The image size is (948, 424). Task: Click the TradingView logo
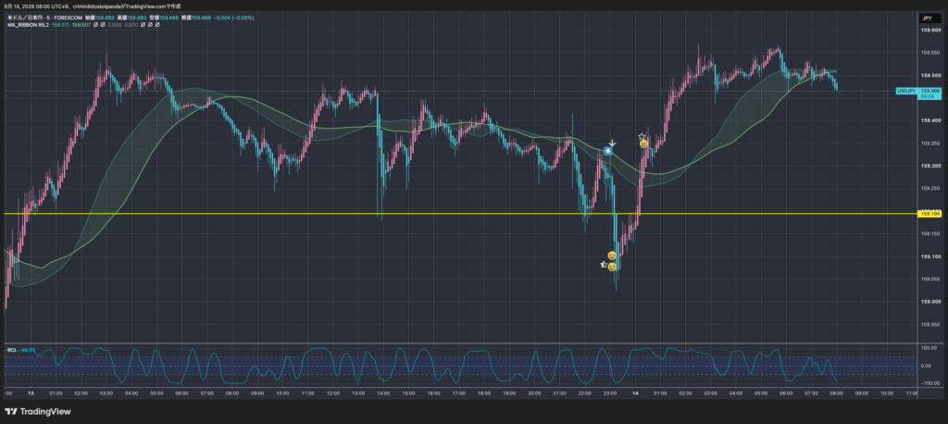37,411
